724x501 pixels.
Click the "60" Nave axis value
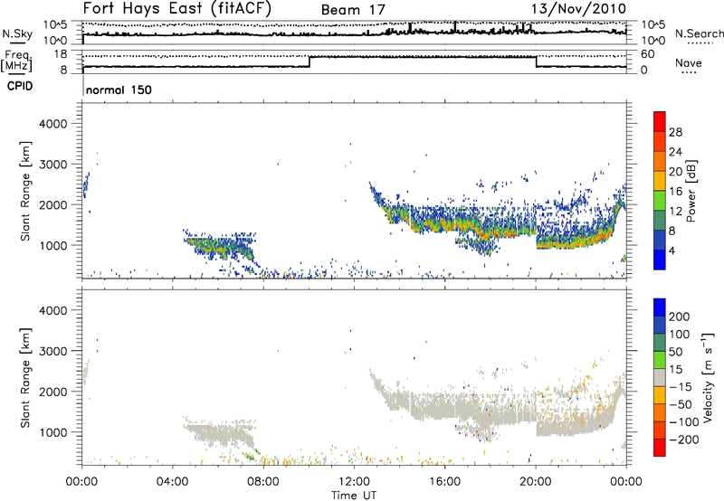point(647,54)
